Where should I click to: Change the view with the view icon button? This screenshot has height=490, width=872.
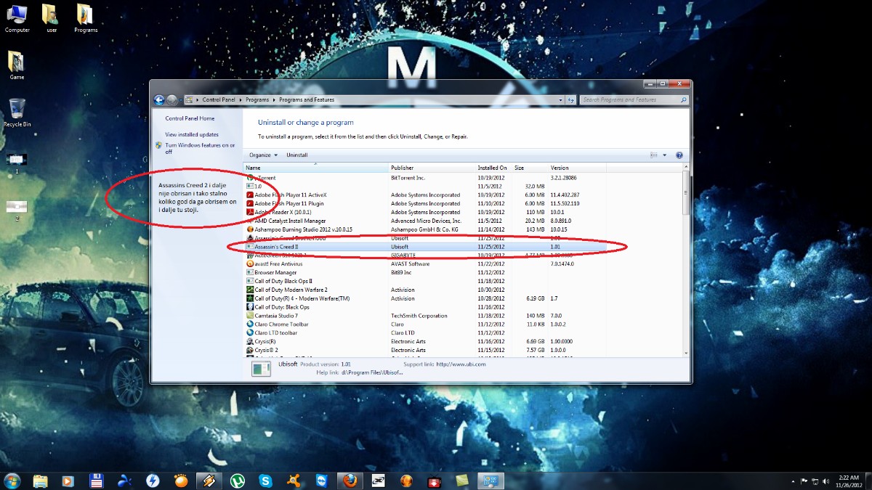pyautogui.click(x=654, y=155)
